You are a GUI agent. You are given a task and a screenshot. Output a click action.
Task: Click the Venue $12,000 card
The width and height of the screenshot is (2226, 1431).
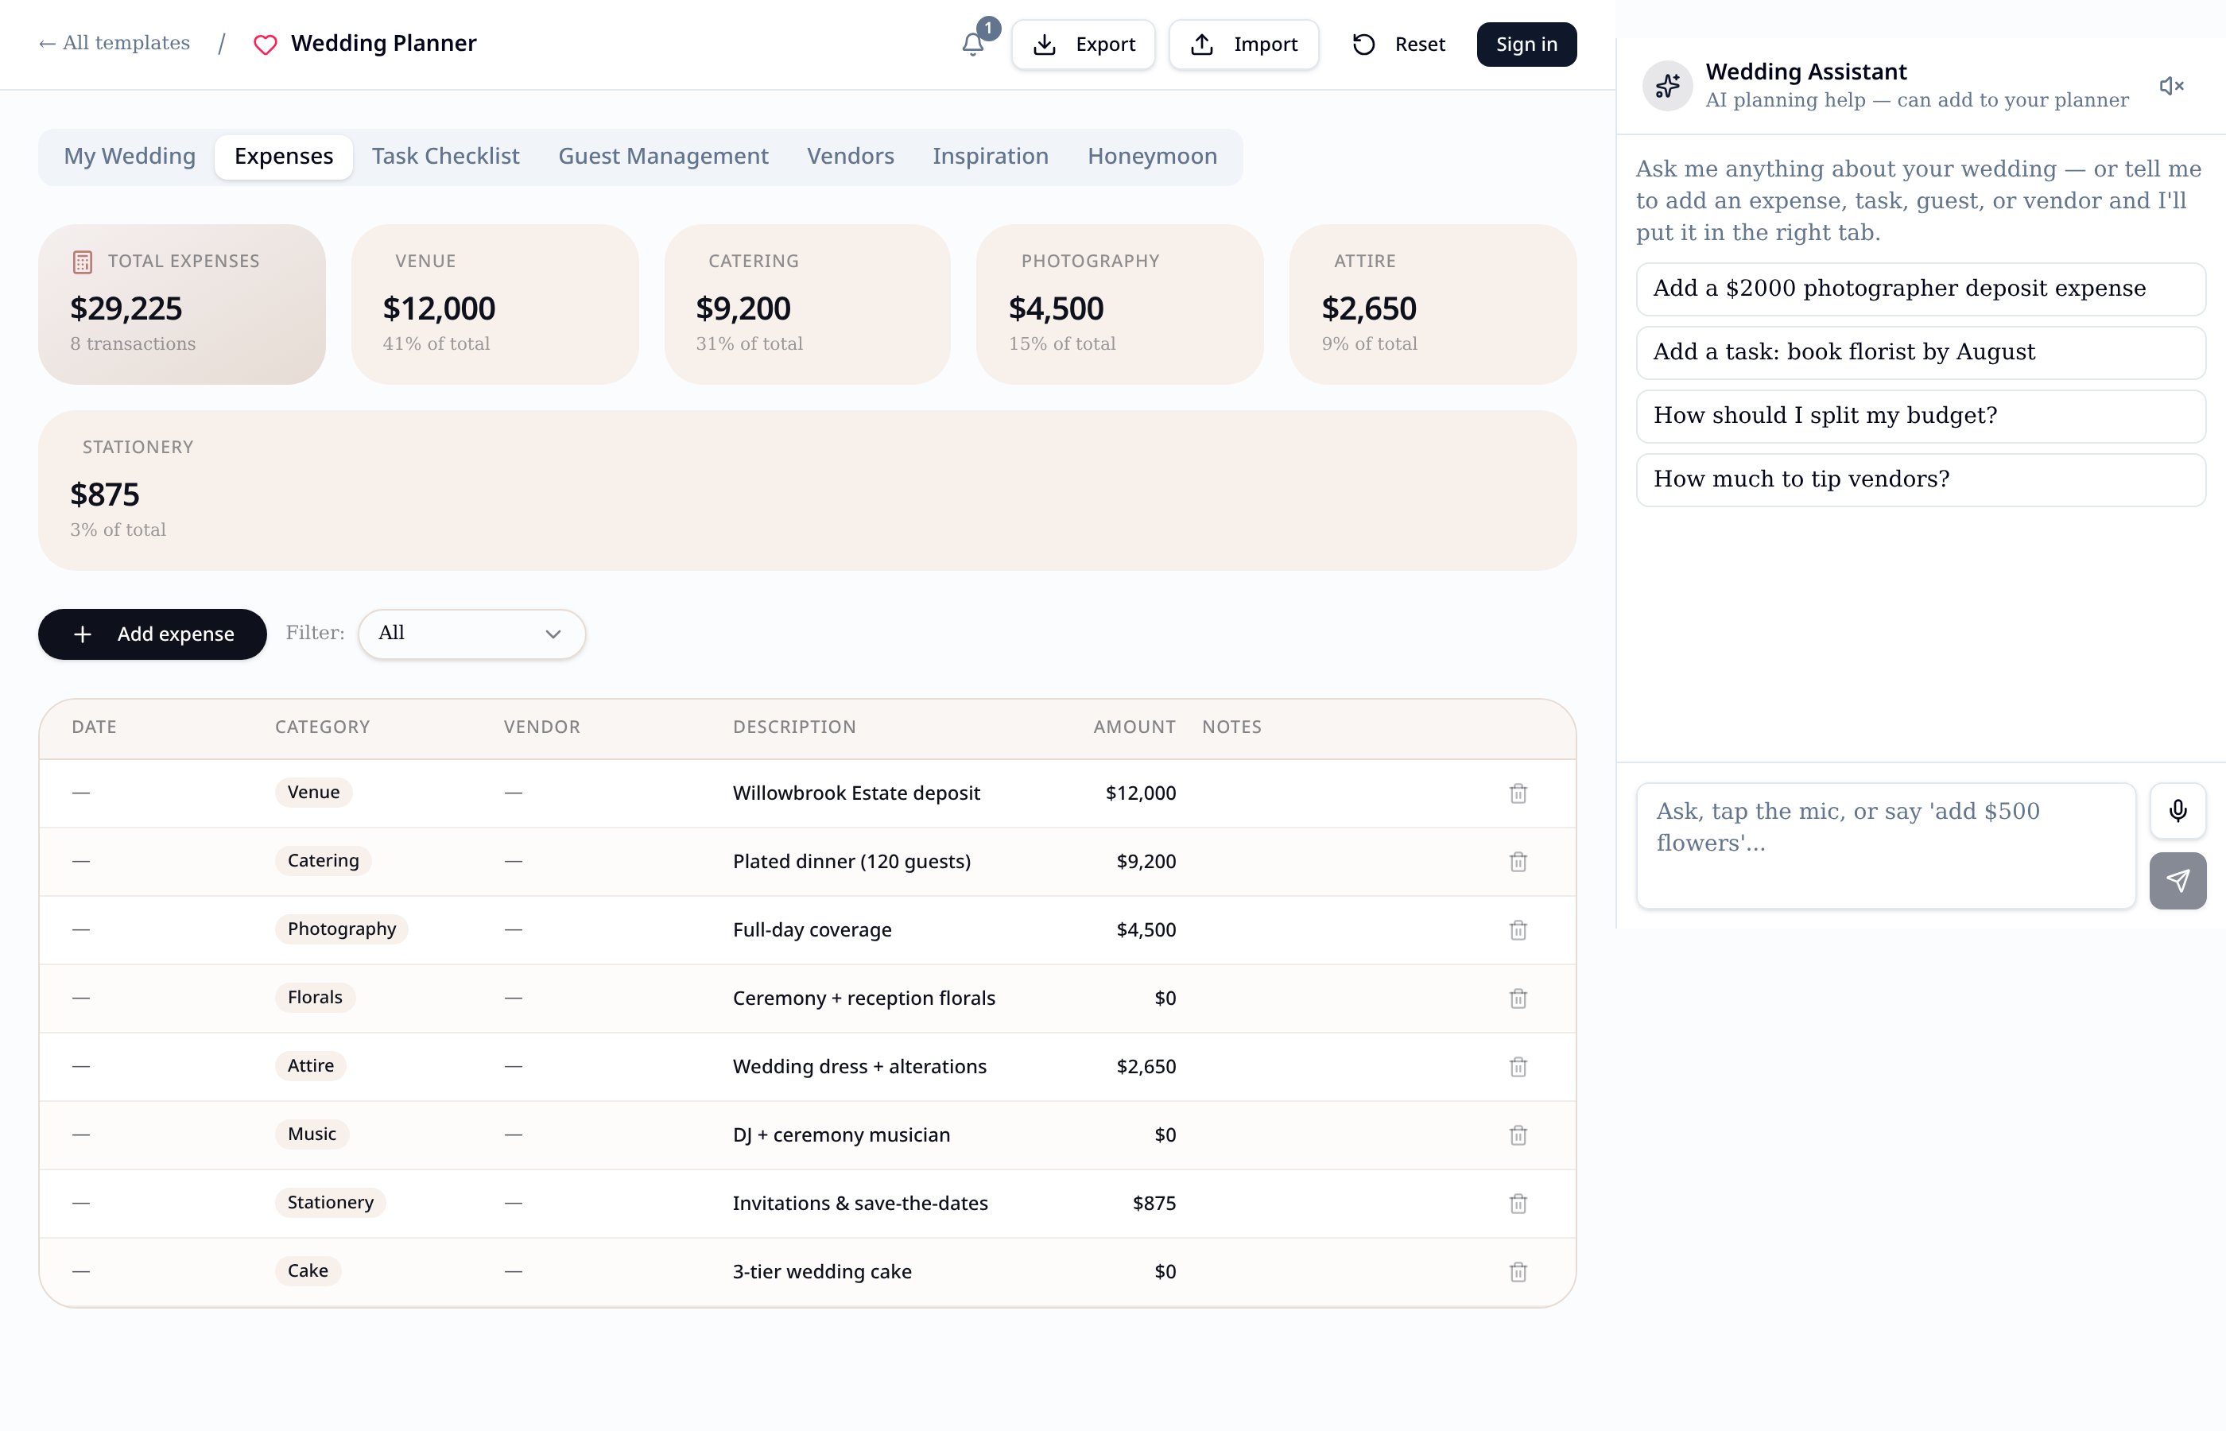pyautogui.click(x=495, y=304)
